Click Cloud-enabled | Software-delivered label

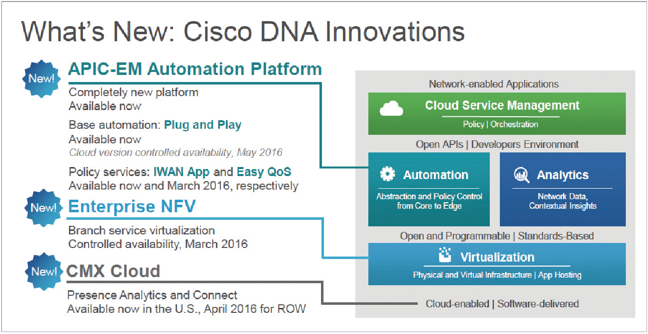502,304
